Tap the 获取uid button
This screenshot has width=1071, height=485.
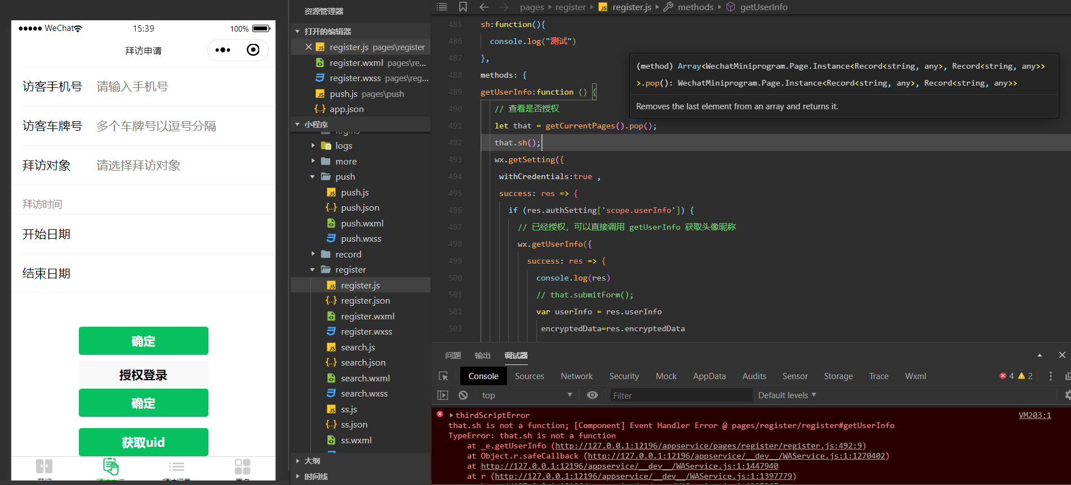(144, 442)
